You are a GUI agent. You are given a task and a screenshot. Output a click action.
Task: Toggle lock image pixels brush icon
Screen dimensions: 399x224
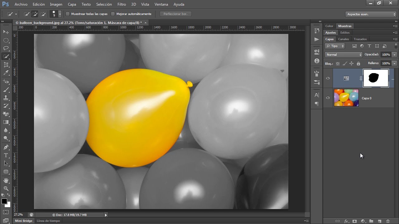344,63
